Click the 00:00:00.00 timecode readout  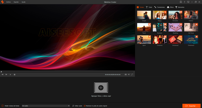point(113,75)
